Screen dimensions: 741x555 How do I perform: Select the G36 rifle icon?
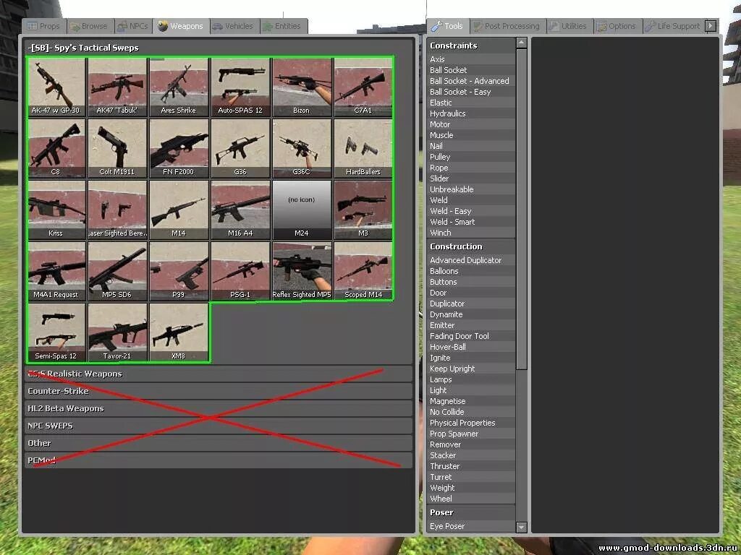[x=240, y=149]
